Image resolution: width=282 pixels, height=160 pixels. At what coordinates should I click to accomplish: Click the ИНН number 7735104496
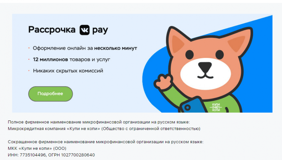point(33,155)
